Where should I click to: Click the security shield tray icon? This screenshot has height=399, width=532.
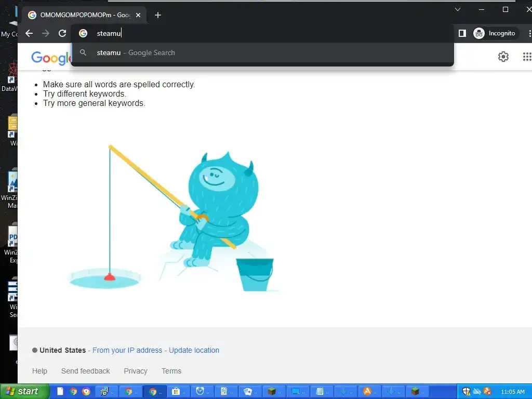click(466, 392)
